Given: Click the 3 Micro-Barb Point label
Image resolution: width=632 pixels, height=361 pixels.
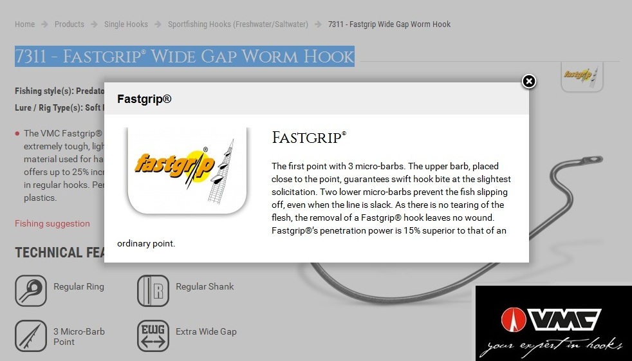Looking at the screenshot, I should 79,337.
